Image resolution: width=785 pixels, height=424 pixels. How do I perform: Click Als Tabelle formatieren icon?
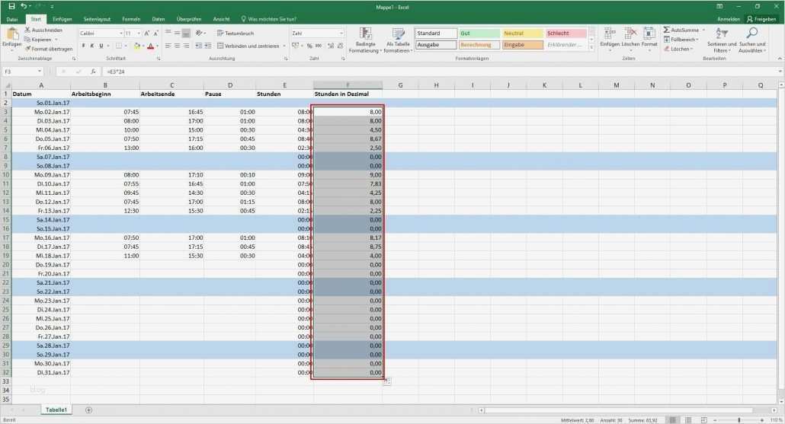(x=398, y=34)
